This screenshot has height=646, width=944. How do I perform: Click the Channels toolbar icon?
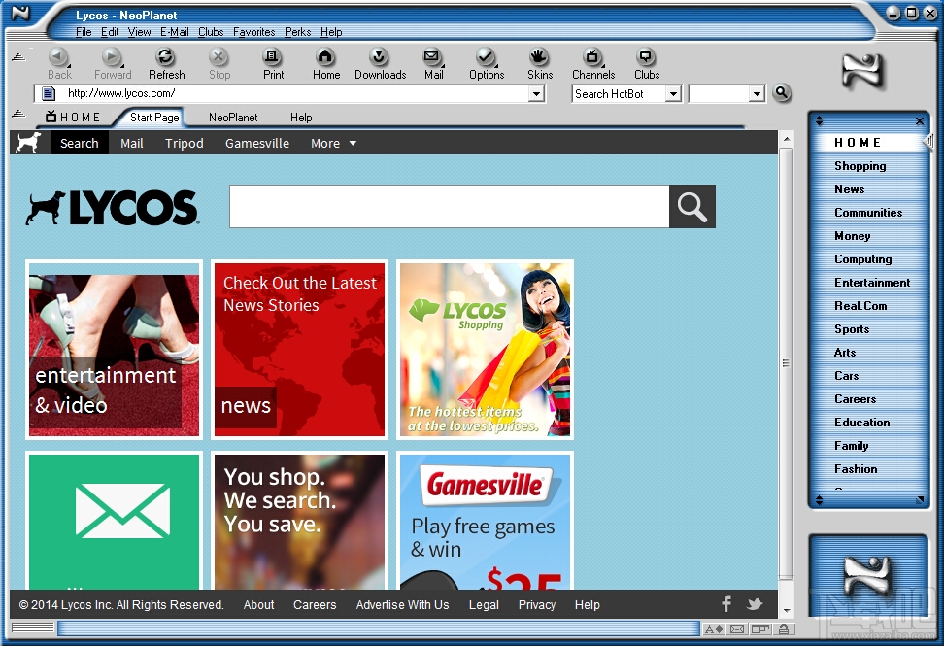[593, 57]
